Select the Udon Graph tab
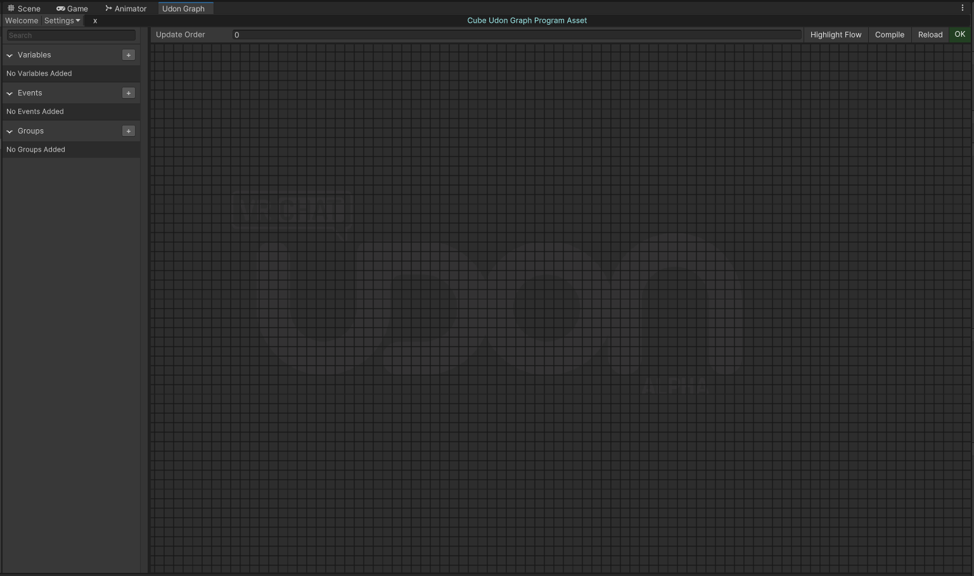This screenshot has width=974, height=576. [185, 8]
